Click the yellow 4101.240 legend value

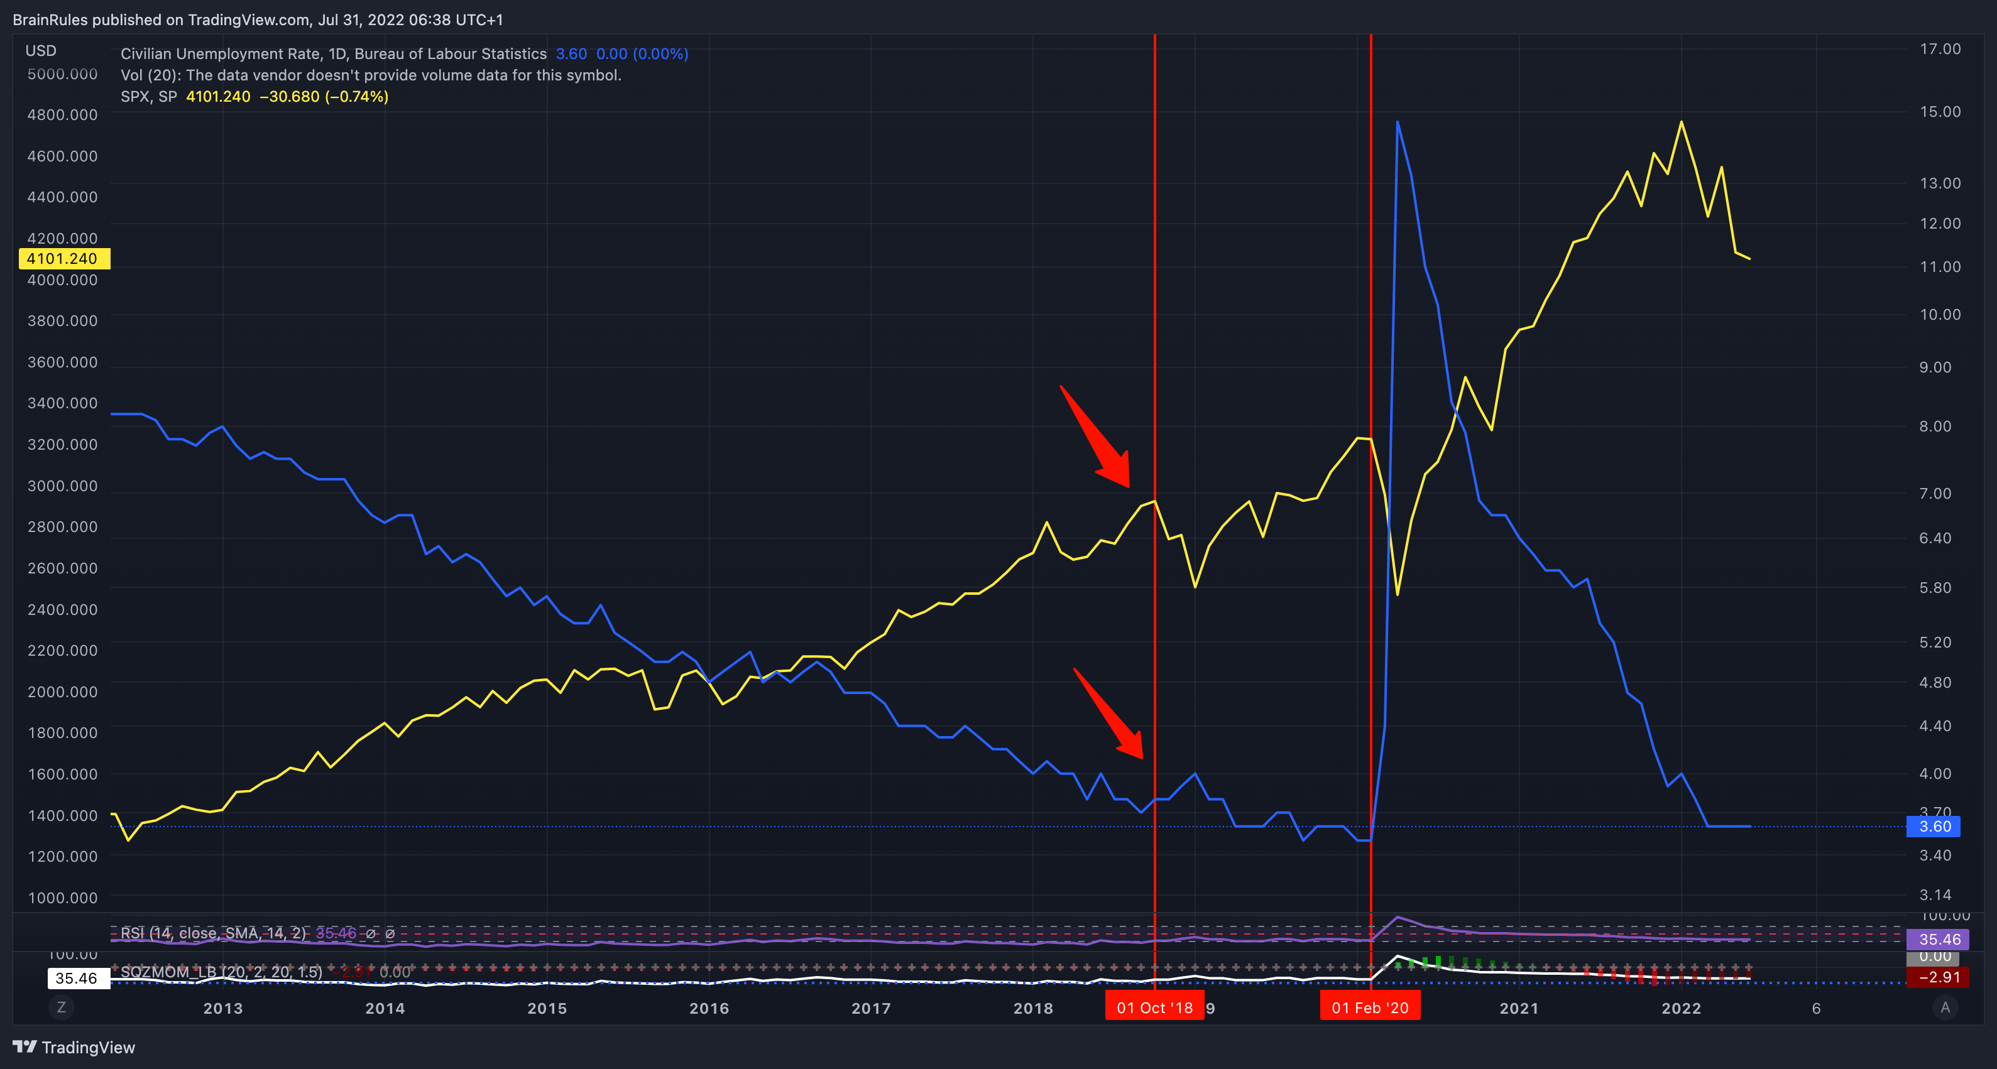[x=218, y=97]
